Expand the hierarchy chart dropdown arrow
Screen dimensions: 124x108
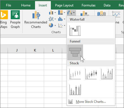click(64, 13)
